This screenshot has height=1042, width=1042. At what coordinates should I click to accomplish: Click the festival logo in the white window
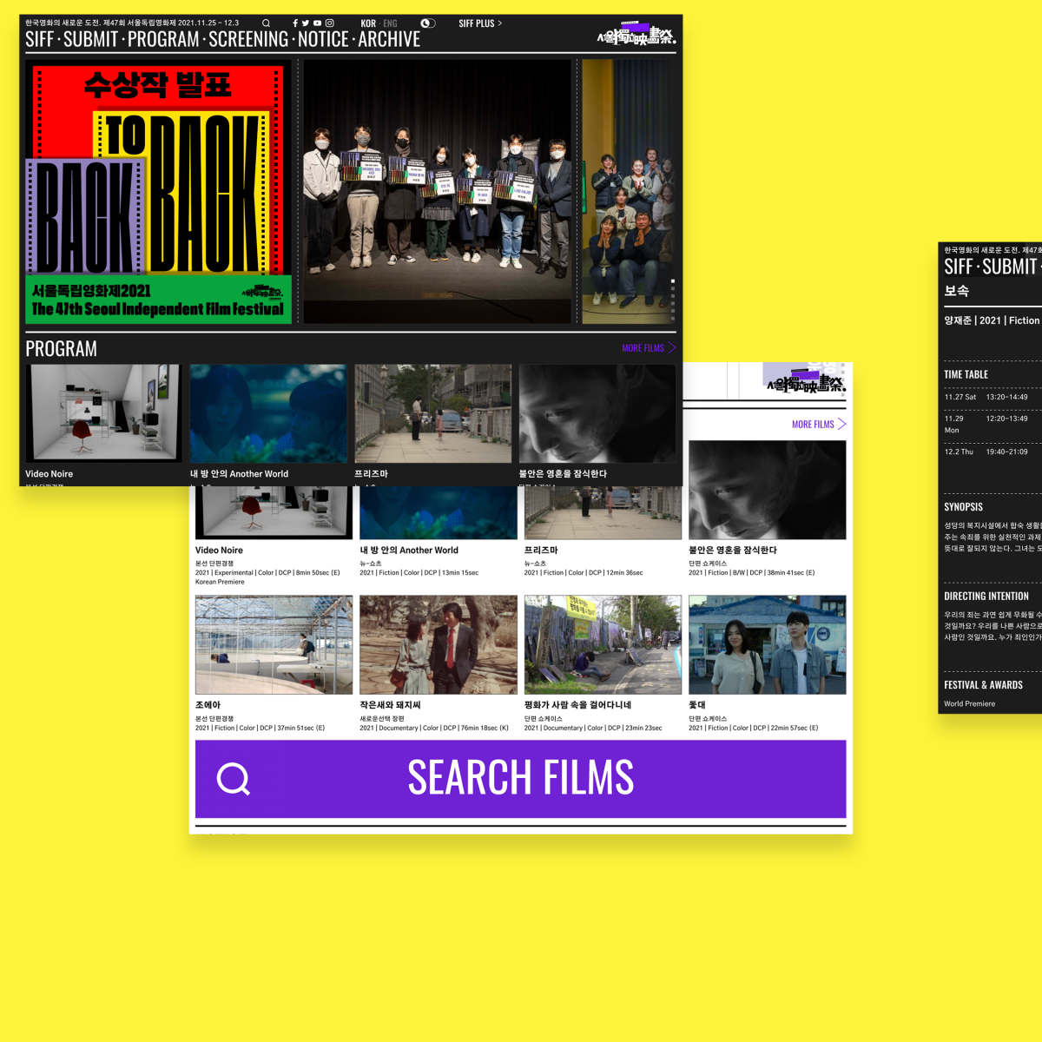tap(805, 380)
